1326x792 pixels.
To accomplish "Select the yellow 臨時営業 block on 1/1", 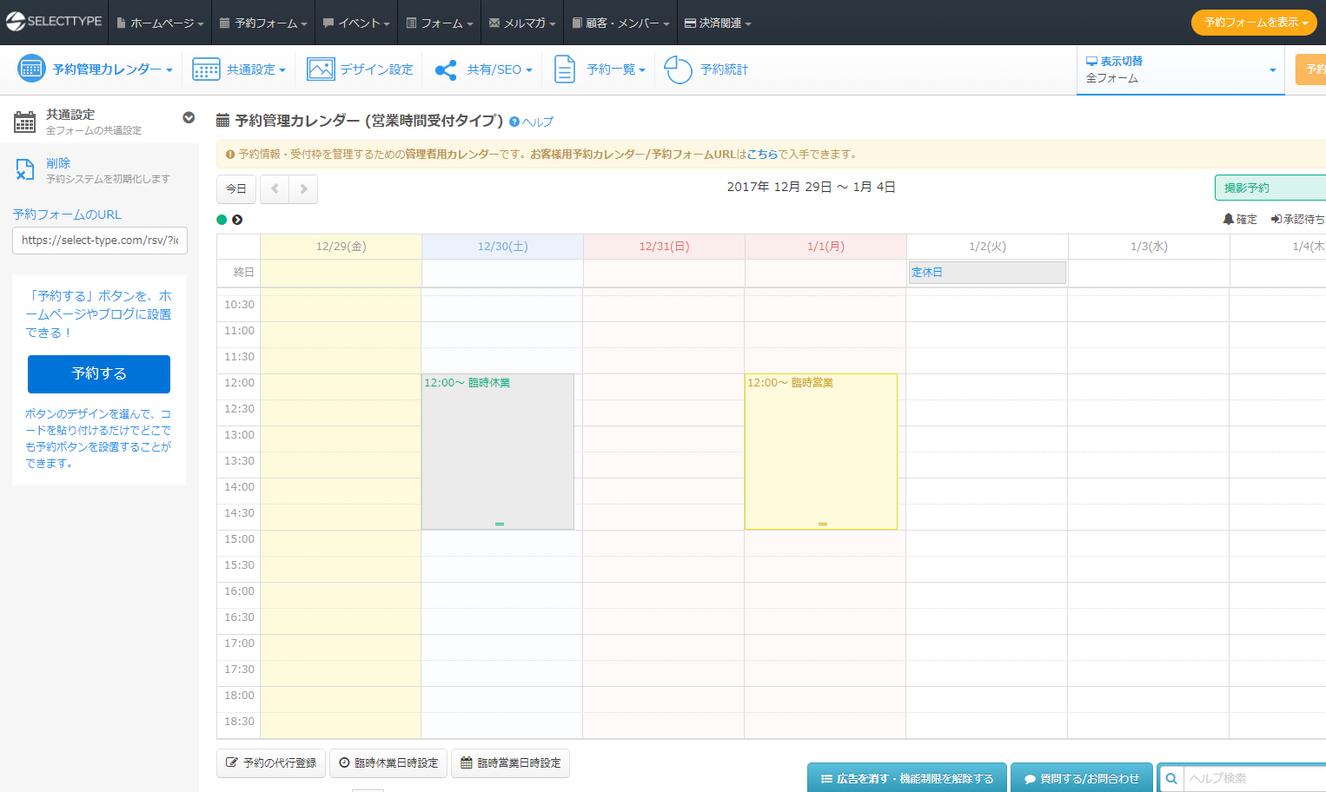I will 820,452.
